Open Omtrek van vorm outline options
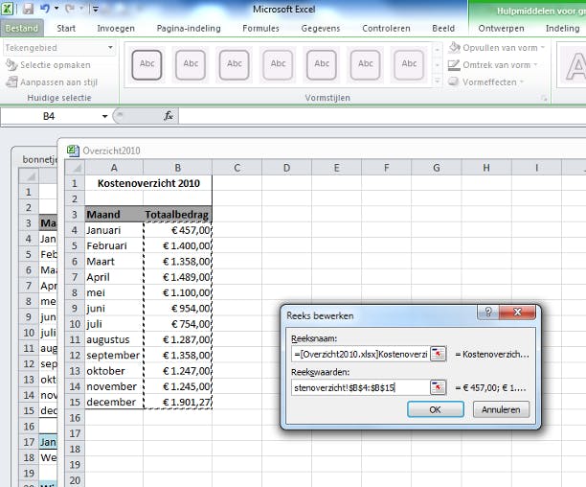 click(493, 64)
